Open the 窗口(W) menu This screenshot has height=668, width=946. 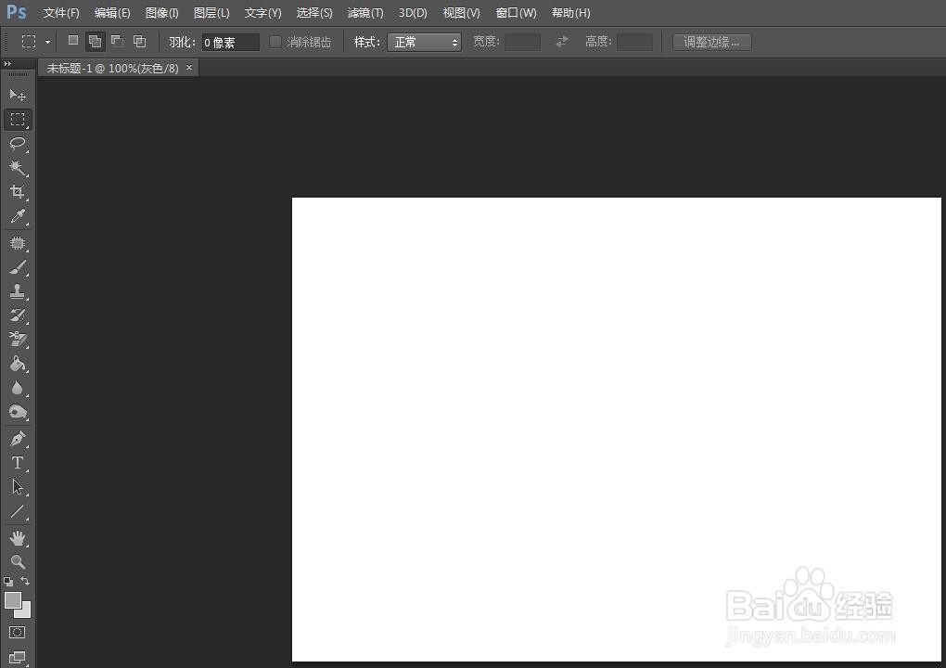[x=516, y=13]
